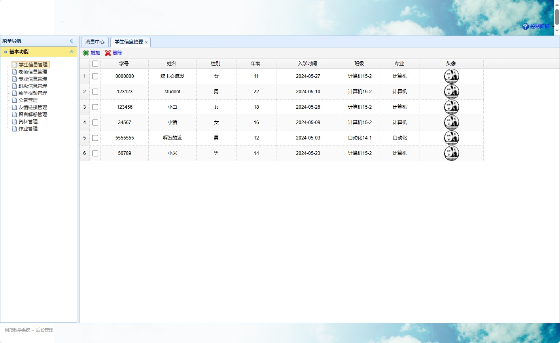Click the blue help icon beside 控制面板

pyautogui.click(x=526, y=26)
